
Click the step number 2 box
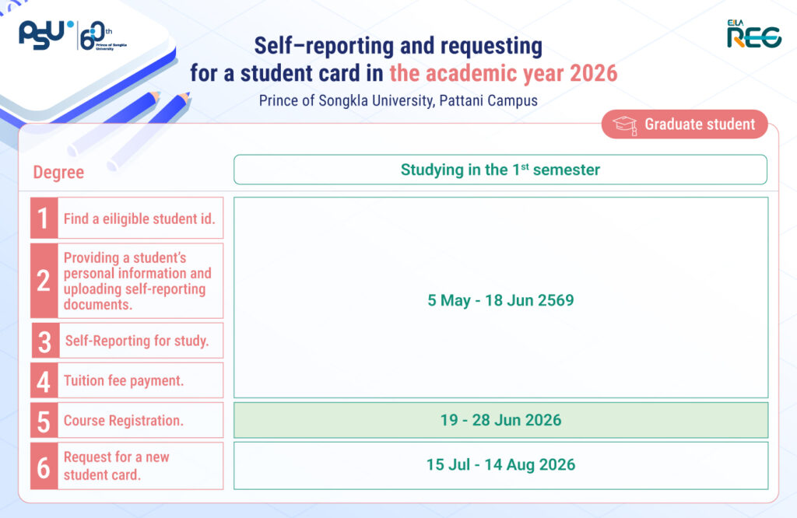point(44,281)
